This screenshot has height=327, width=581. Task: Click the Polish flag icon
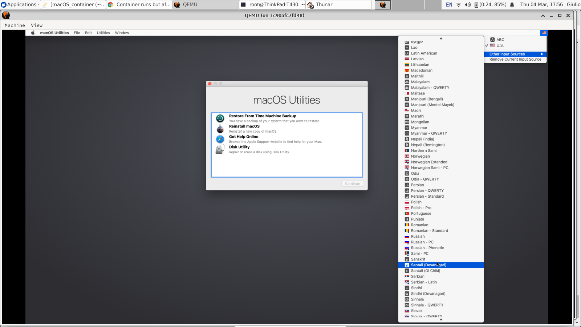(x=407, y=202)
